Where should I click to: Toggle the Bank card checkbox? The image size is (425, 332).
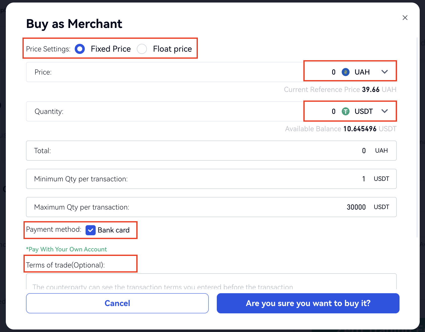coord(90,230)
